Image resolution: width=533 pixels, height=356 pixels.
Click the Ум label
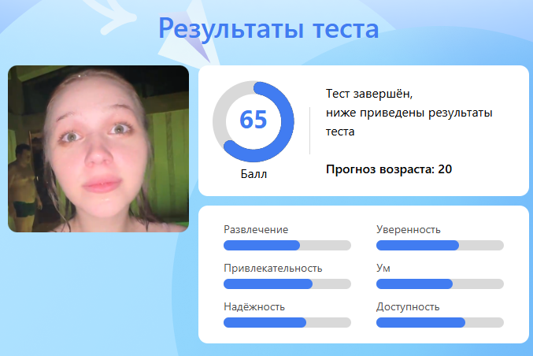383,268
